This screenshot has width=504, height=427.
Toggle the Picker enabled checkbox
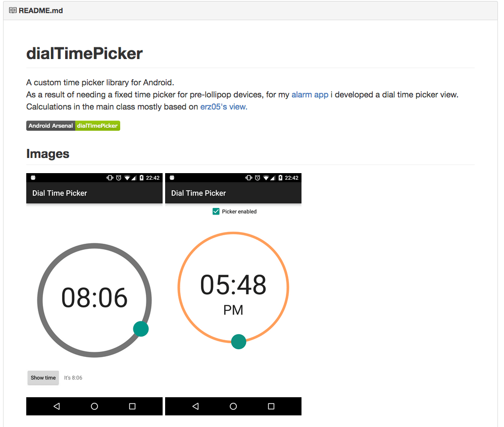[x=216, y=211]
